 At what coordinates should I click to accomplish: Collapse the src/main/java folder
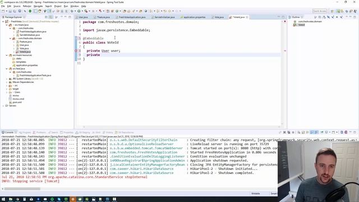(7, 25)
